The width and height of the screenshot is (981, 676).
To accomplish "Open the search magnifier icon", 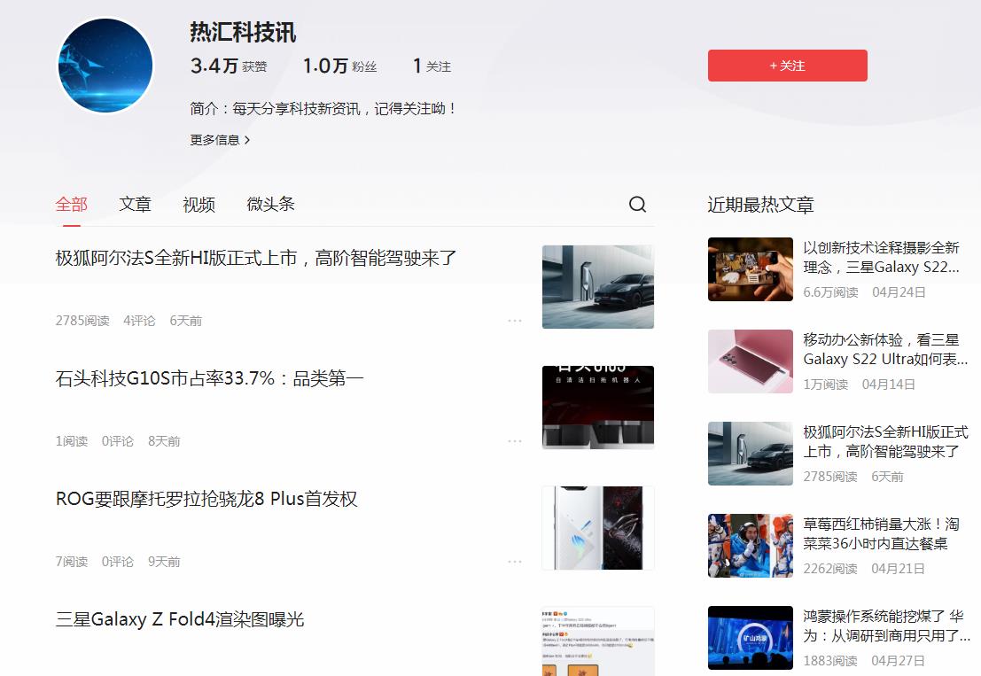I will pyautogui.click(x=637, y=205).
